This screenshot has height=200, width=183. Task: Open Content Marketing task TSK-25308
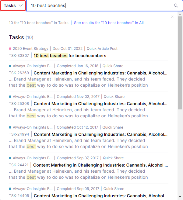pos(100,104)
